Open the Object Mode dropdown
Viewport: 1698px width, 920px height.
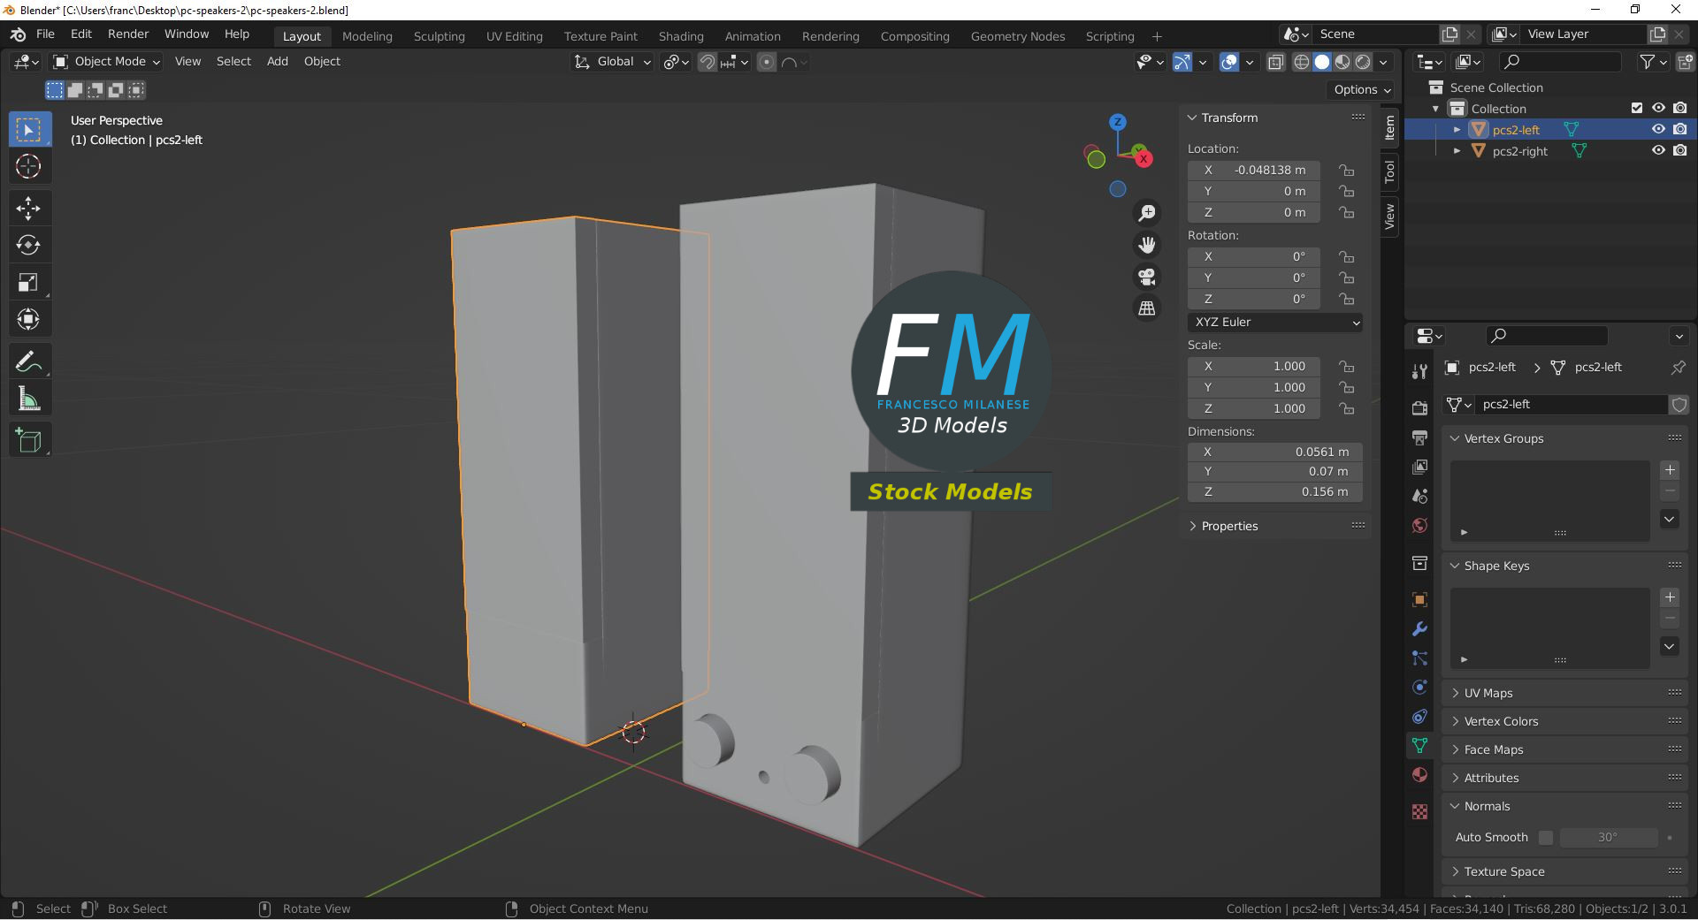pos(106,62)
